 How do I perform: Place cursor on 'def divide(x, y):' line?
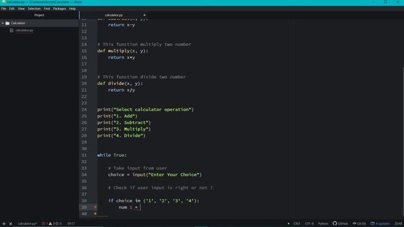(120, 83)
